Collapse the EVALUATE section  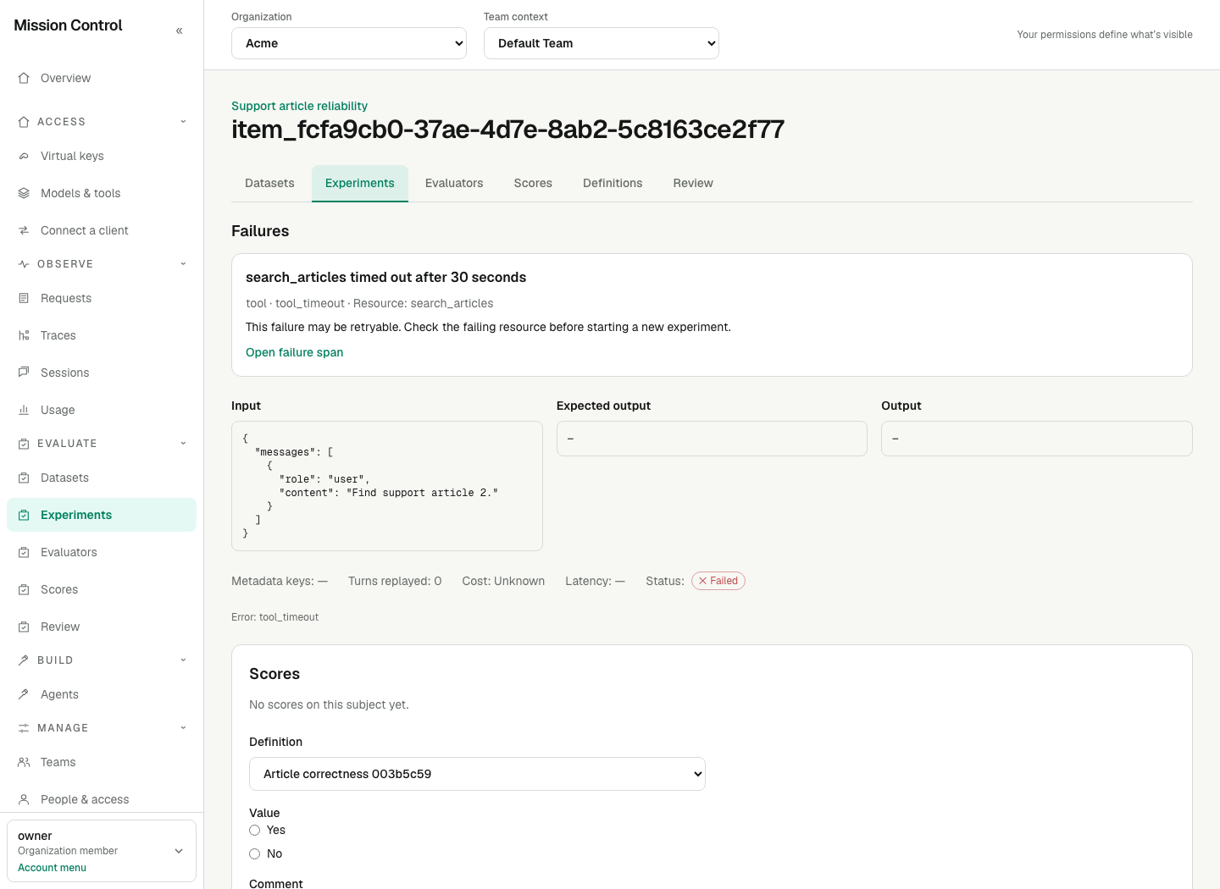coord(183,444)
